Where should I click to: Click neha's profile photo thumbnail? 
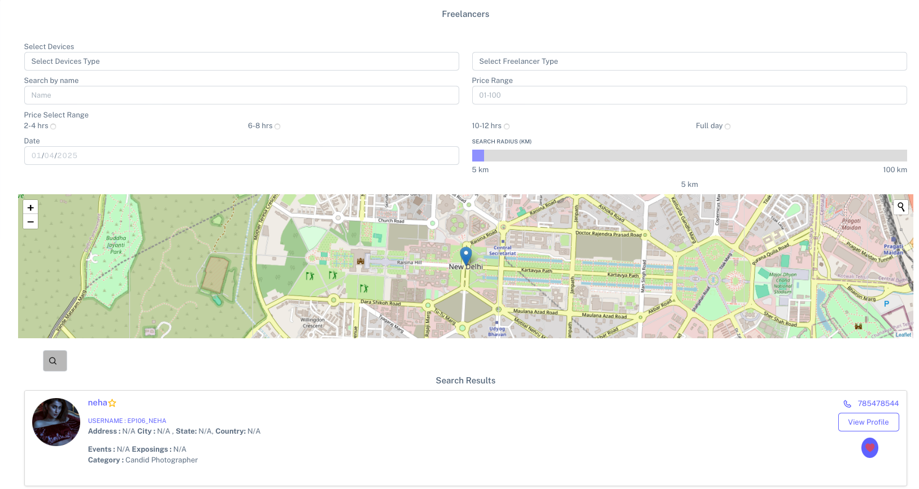coord(56,422)
